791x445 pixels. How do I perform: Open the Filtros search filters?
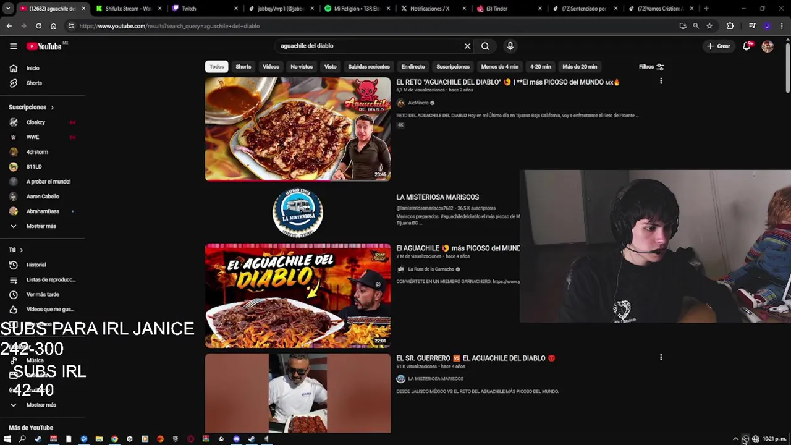coord(651,67)
